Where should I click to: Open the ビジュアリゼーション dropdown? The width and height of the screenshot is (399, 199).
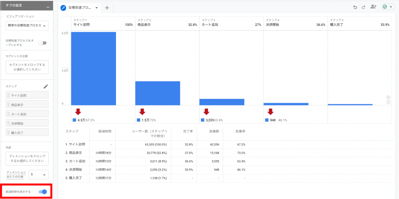tap(27, 25)
